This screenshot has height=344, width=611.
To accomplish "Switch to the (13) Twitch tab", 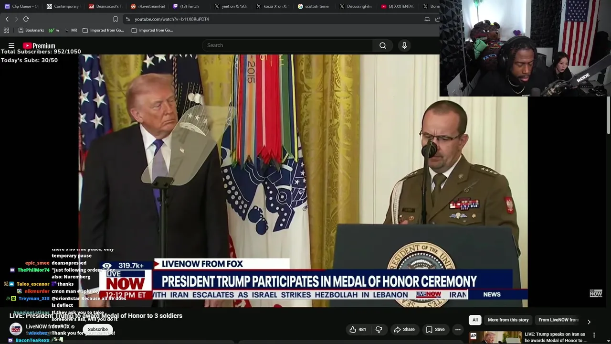I will tap(190, 6).
